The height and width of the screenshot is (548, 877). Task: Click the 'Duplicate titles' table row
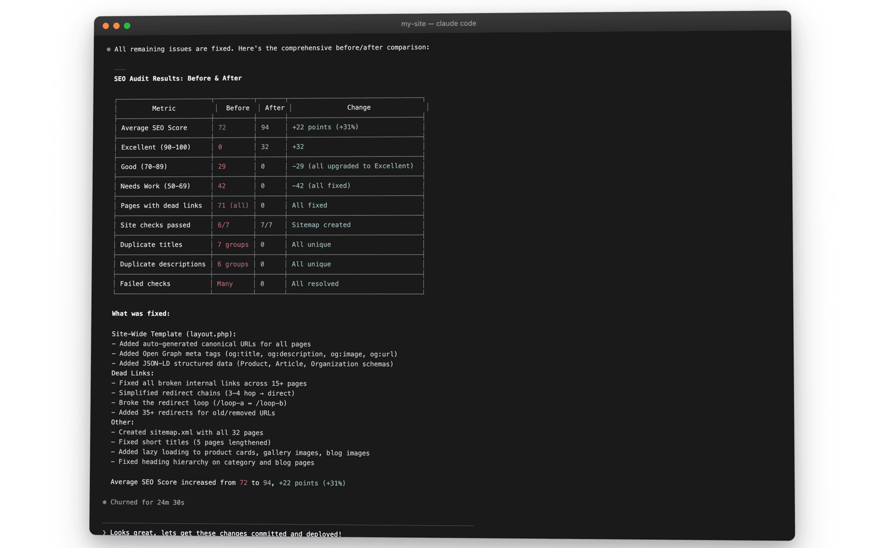[151, 245]
